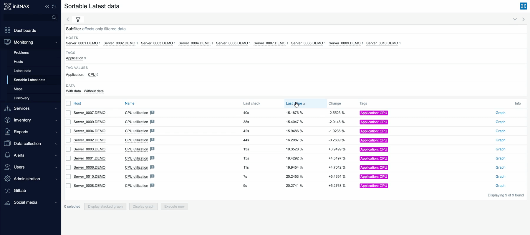
Task: Go to Latest data page
Action: (x=22, y=71)
